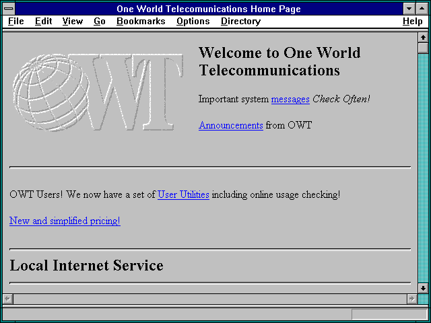Open the View menu
The image size is (431, 323).
click(x=73, y=21)
